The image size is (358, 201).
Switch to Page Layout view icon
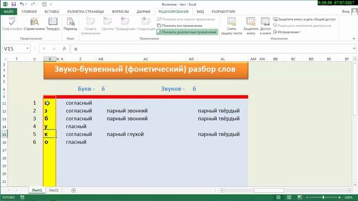click(289, 197)
